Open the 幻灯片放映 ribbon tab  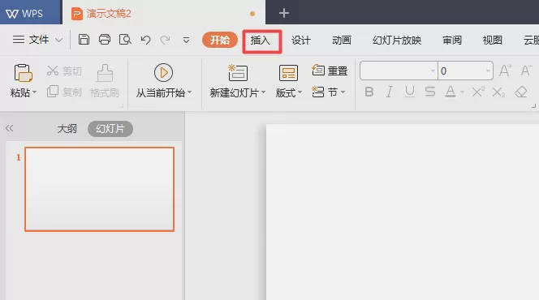(397, 41)
